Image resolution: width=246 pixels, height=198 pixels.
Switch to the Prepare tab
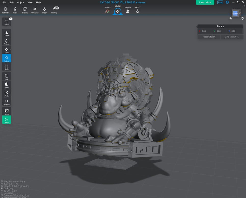coord(128,10)
